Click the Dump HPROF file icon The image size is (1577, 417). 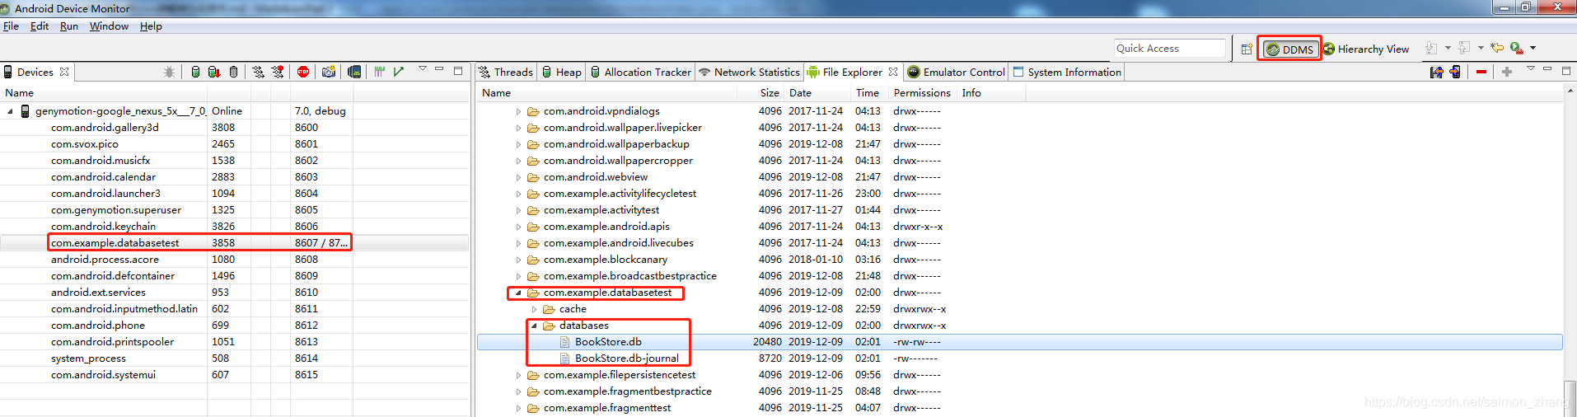pos(214,72)
